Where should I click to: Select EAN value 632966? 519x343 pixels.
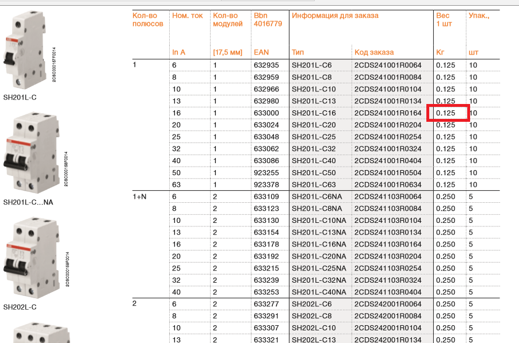[266, 89]
